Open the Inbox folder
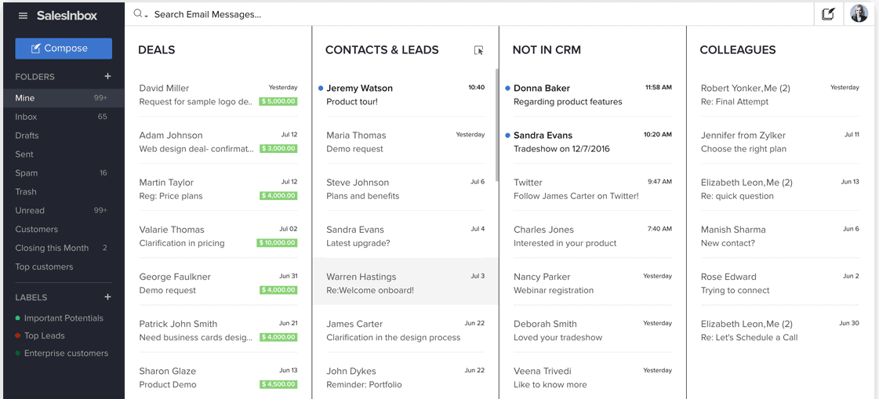This screenshot has height=399, width=879. 27,117
